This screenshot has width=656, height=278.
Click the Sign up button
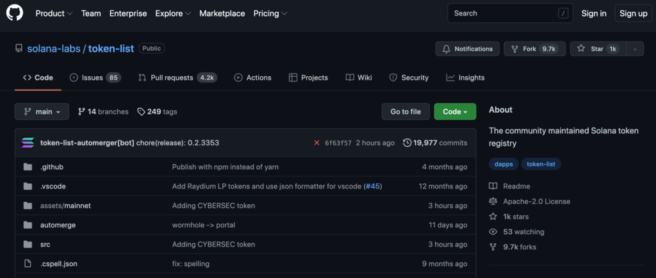(x=634, y=13)
